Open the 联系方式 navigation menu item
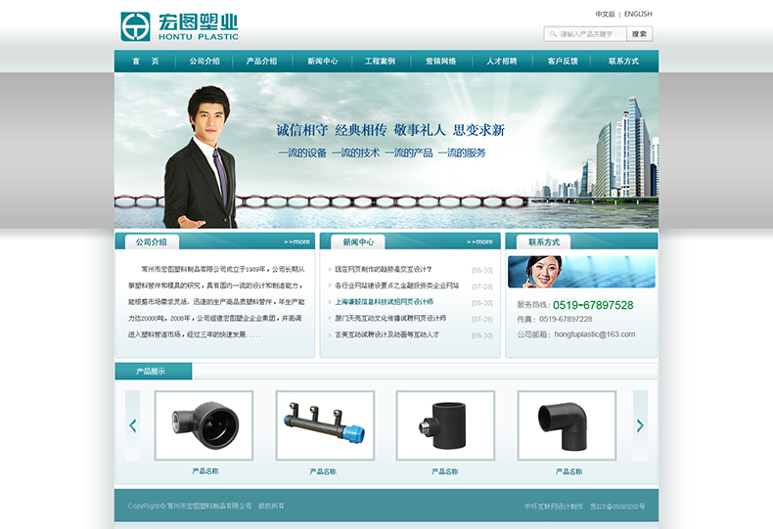Viewport: 773px width, 529px height. pos(623,62)
